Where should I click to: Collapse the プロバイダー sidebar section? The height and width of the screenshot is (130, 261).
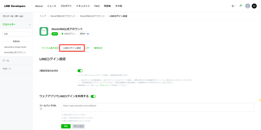tap(16, 24)
